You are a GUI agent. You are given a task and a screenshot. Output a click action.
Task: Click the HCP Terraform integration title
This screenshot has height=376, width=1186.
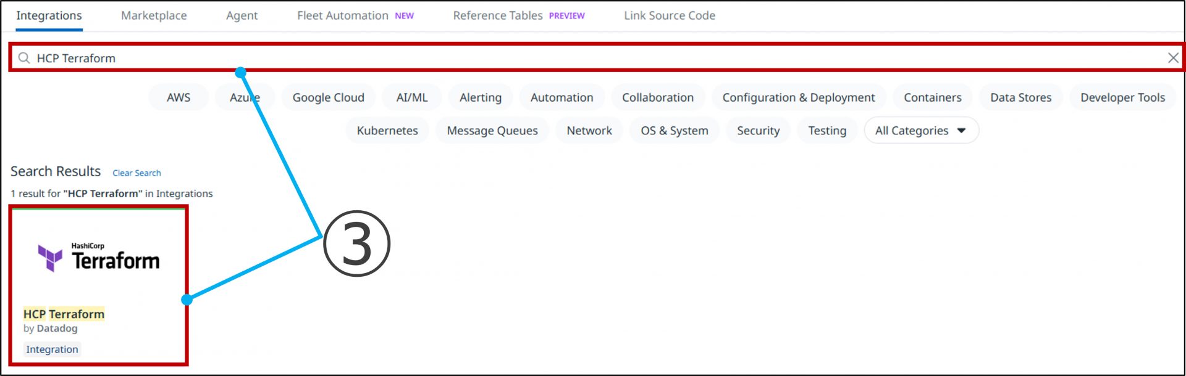(x=64, y=314)
